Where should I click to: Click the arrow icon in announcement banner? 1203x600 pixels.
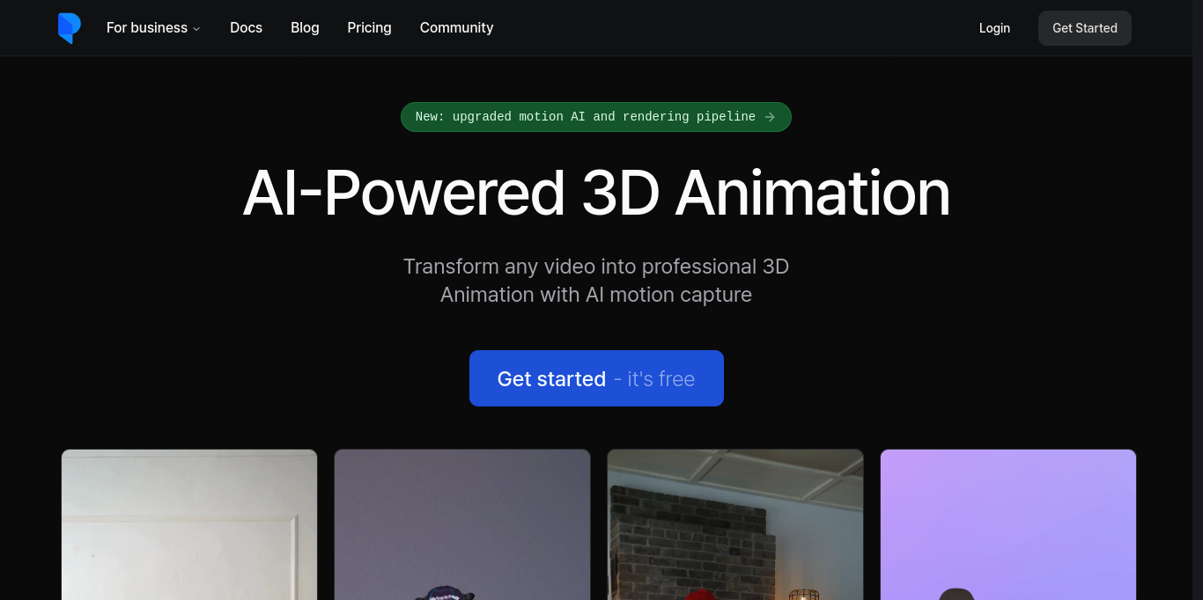(x=770, y=117)
